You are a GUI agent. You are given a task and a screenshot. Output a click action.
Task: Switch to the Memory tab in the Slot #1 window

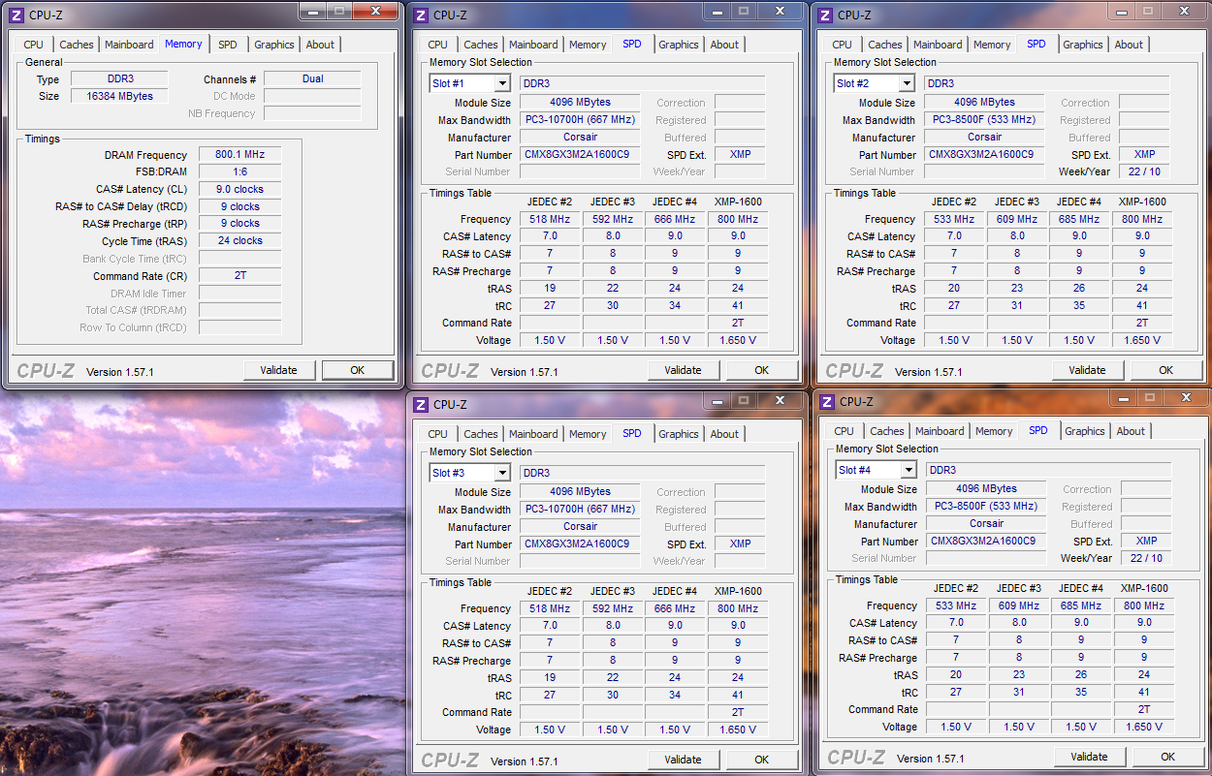coord(588,45)
